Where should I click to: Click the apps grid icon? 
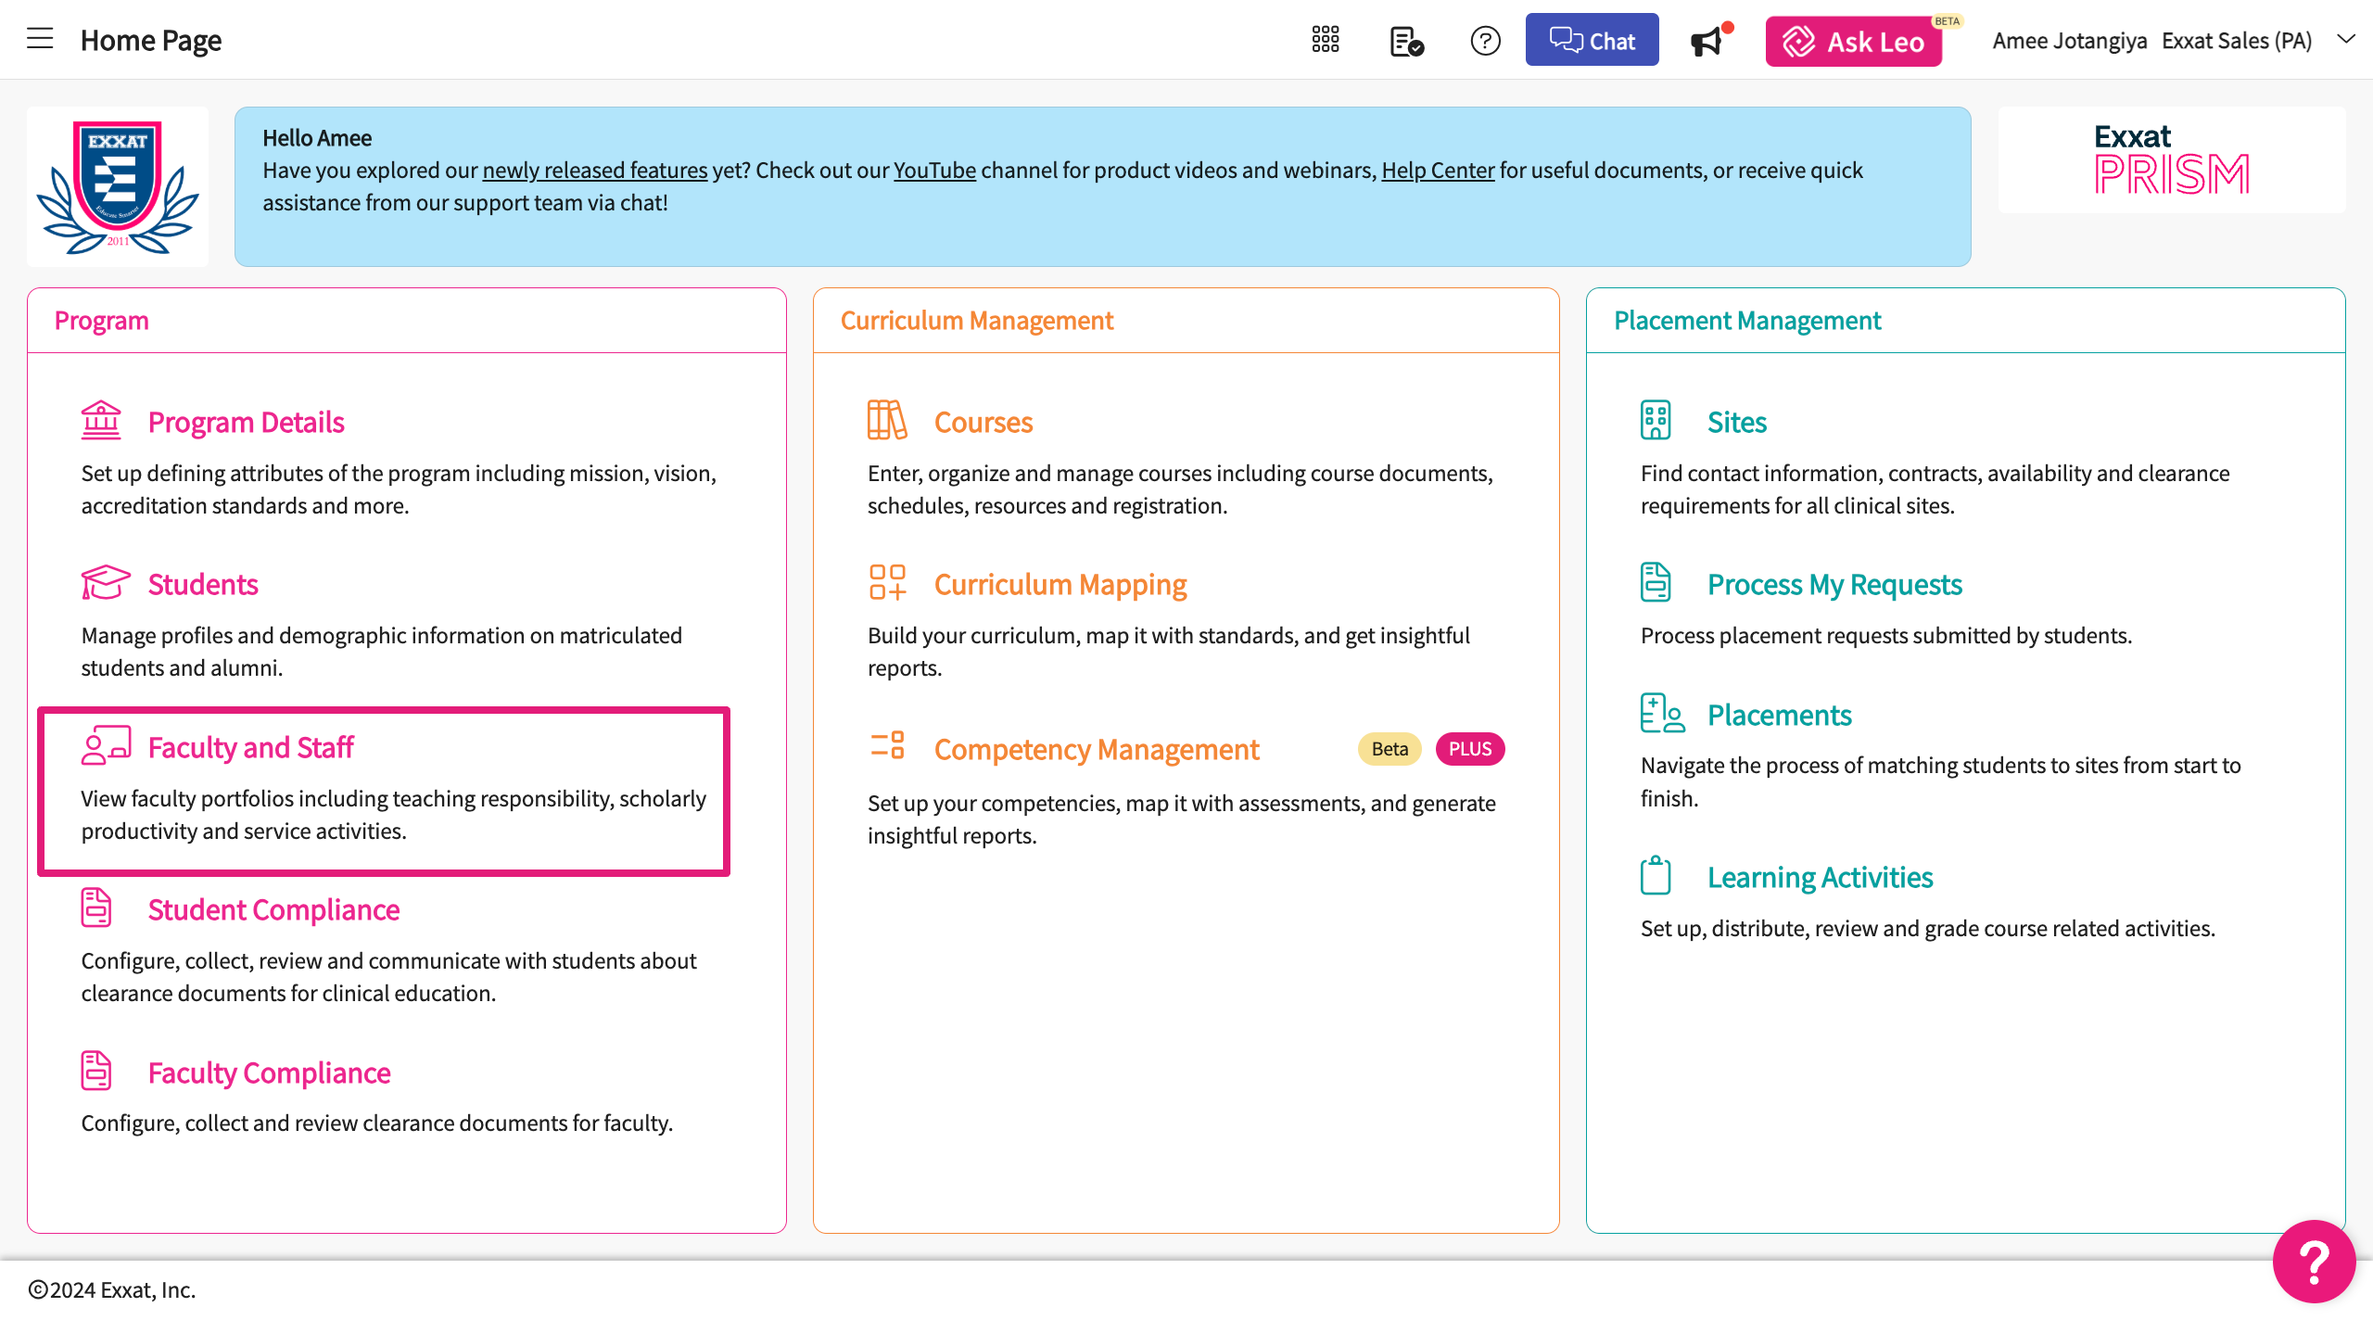coord(1326,40)
